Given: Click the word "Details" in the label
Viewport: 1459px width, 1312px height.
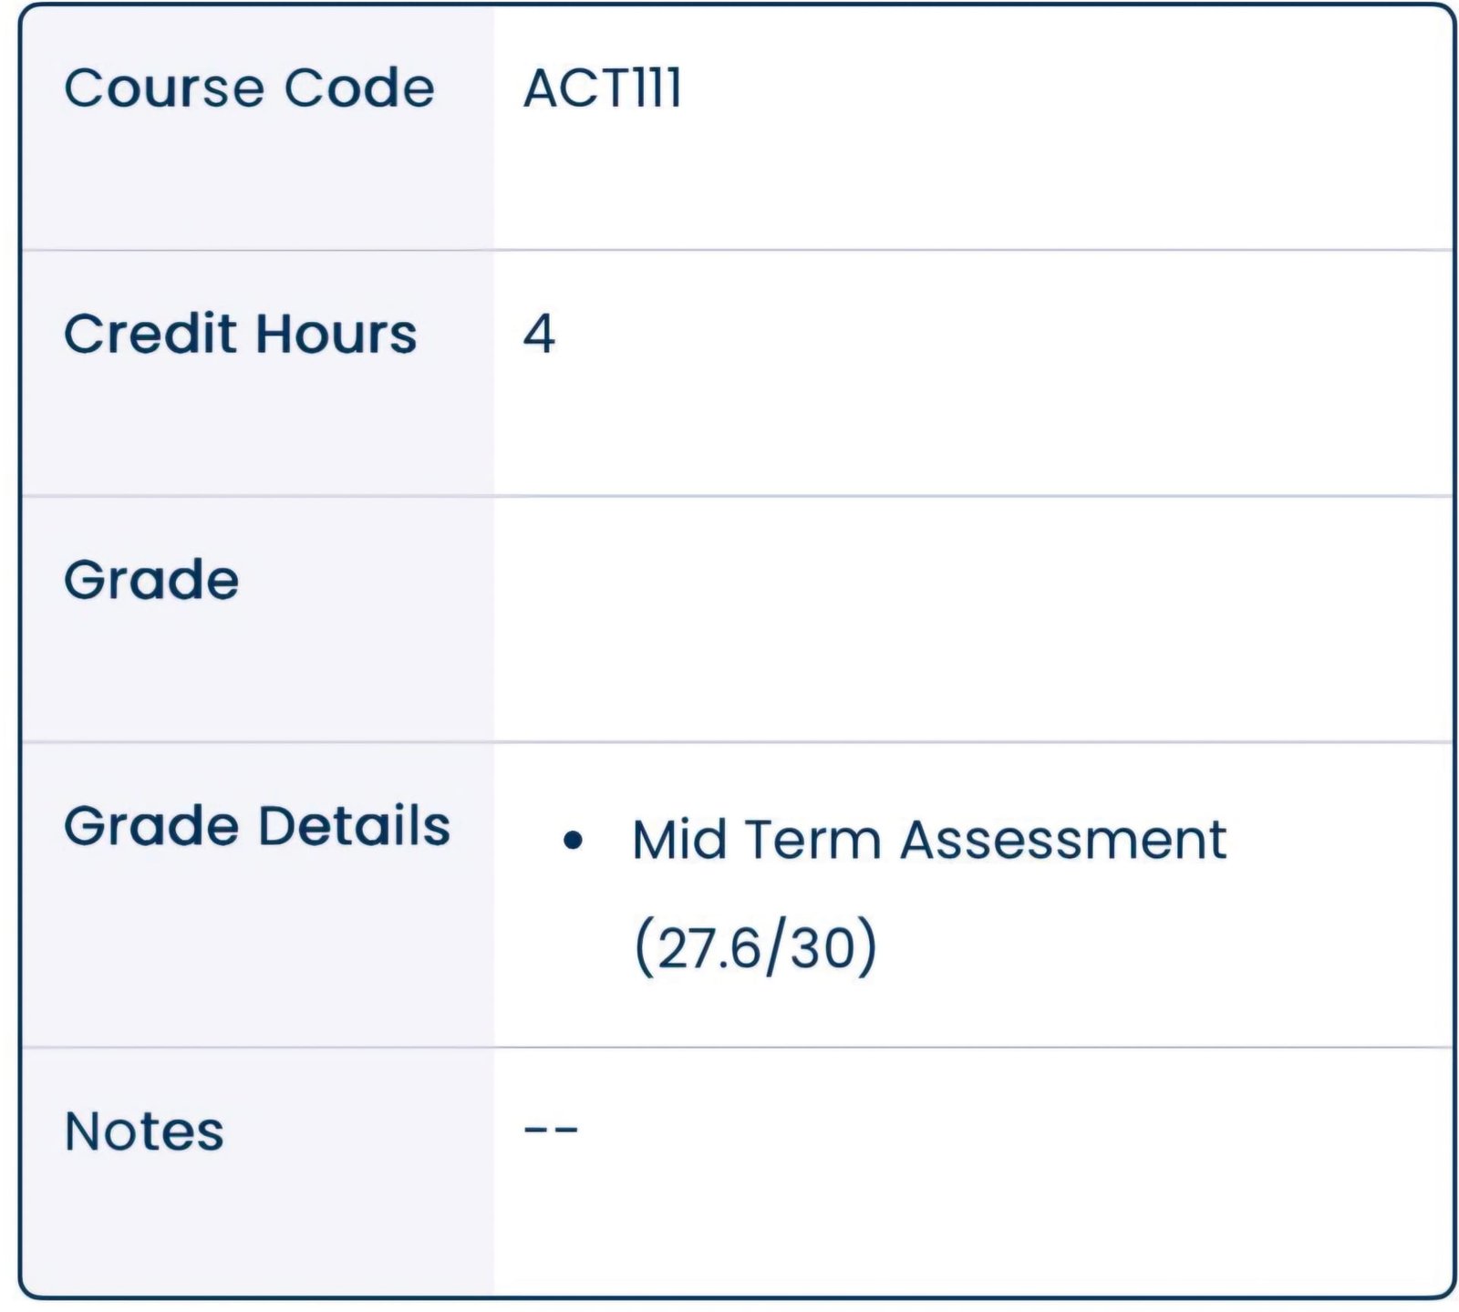Looking at the screenshot, I should [x=355, y=826].
